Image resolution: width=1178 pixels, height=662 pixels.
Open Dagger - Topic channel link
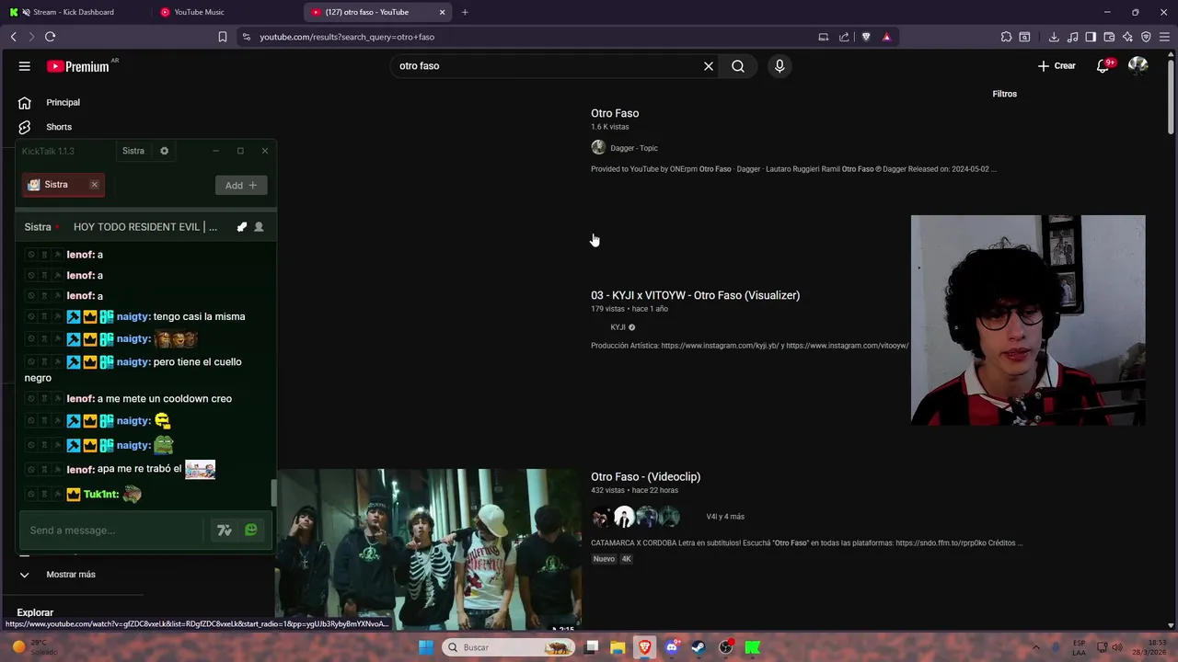pos(634,148)
